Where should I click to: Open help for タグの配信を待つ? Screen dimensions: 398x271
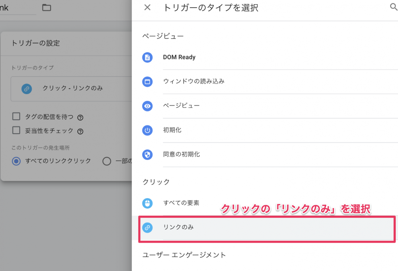80,117
